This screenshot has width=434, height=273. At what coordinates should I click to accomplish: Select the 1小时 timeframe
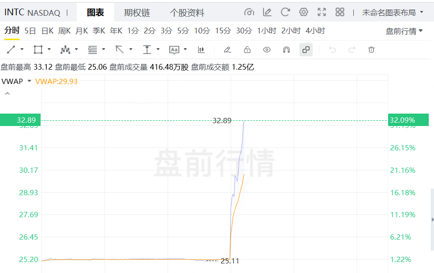pyautogui.click(x=267, y=31)
